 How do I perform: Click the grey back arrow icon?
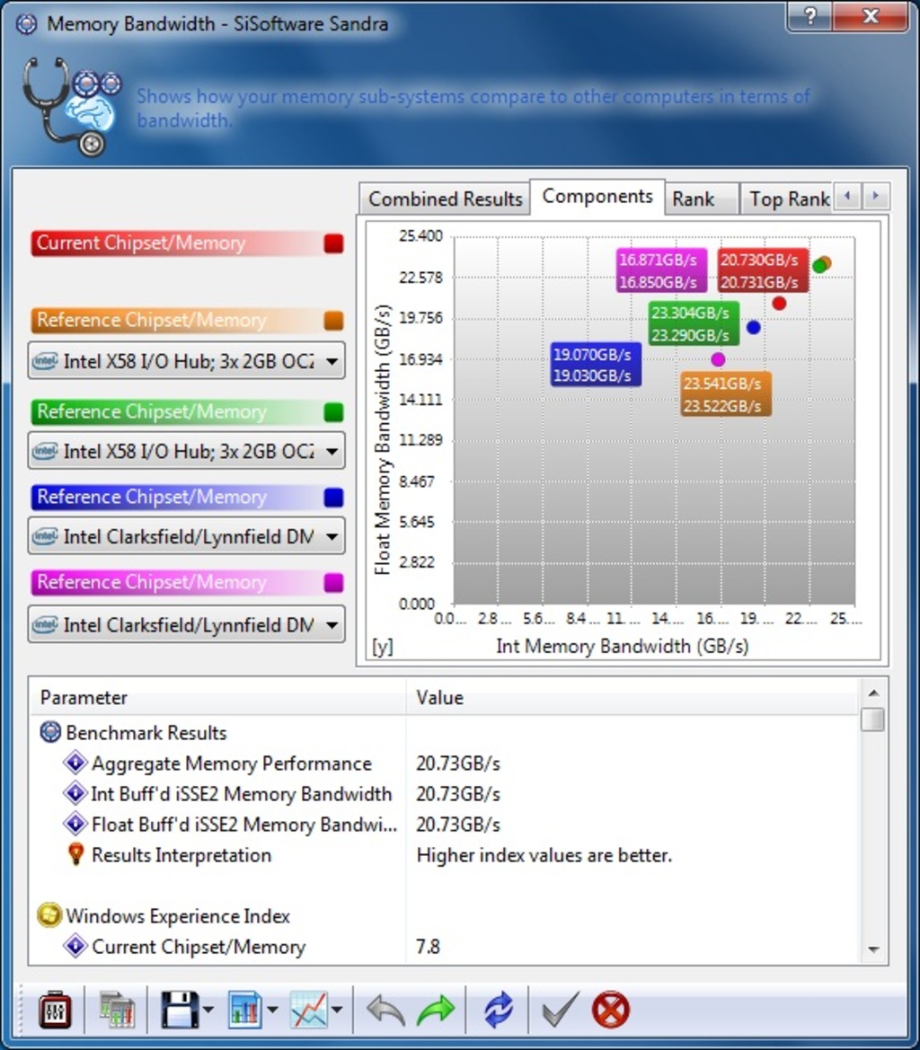point(385,1010)
